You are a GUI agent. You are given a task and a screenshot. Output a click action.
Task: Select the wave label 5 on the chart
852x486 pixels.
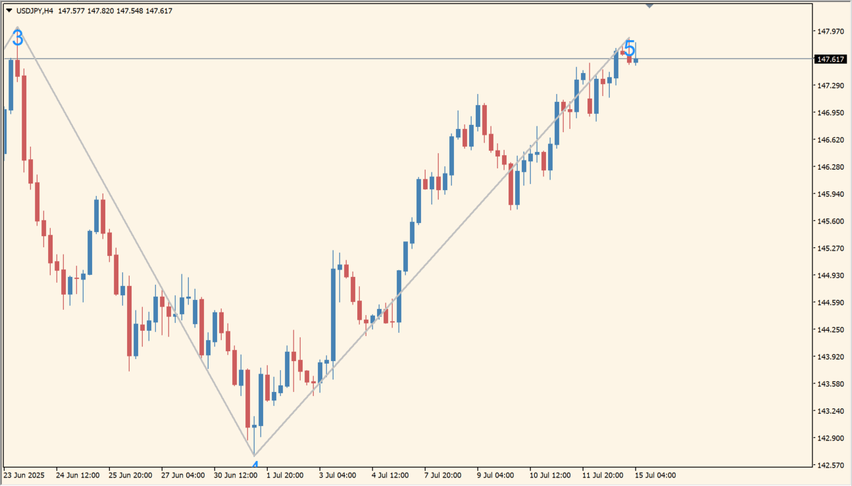coord(630,49)
